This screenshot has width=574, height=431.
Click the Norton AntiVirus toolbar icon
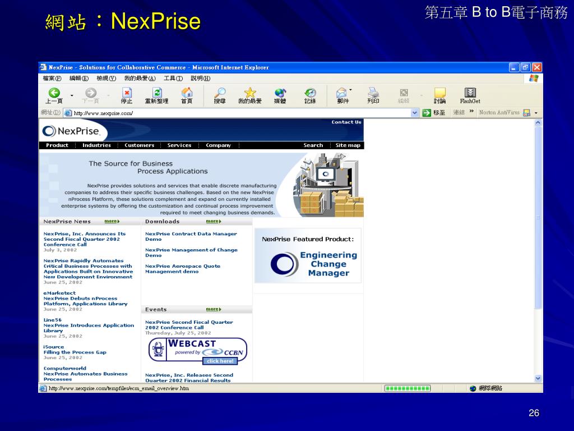[x=527, y=113]
